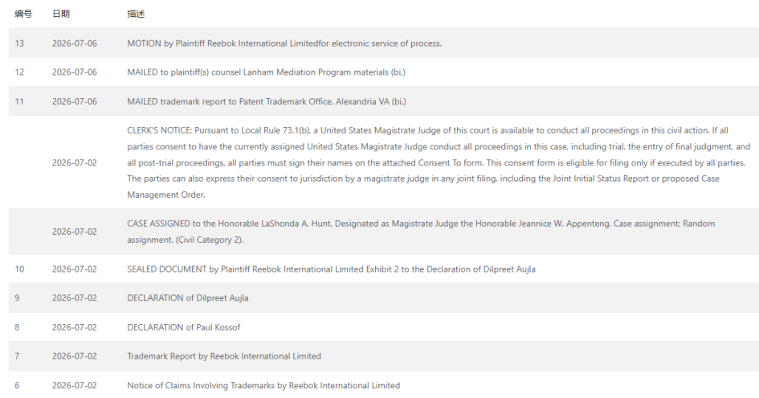Select the Lanham Mediation Program materials entry

point(266,72)
